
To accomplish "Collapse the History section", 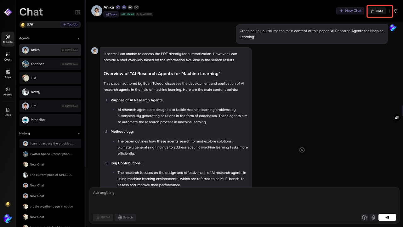I will (x=79, y=133).
